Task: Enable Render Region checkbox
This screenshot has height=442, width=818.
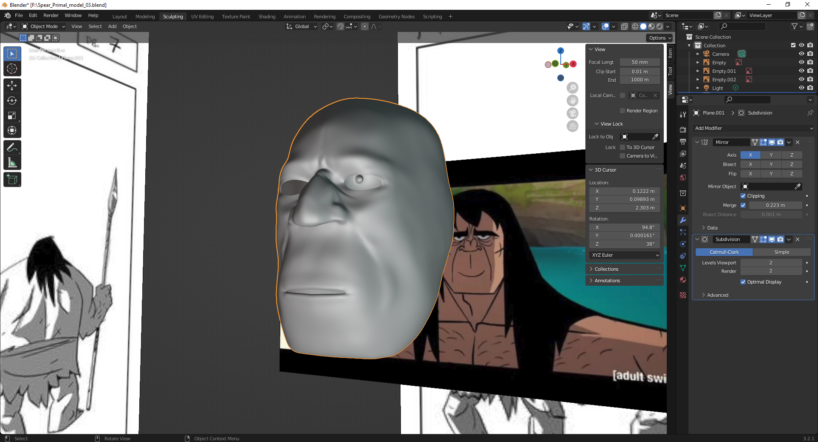Action: pyautogui.click(x=622, y=111)
